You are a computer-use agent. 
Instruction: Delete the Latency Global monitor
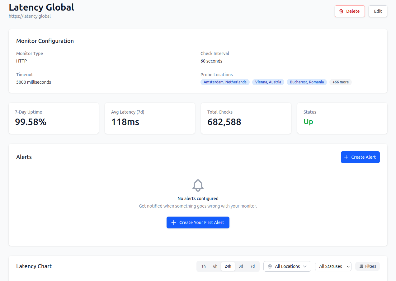pos(350,11)
